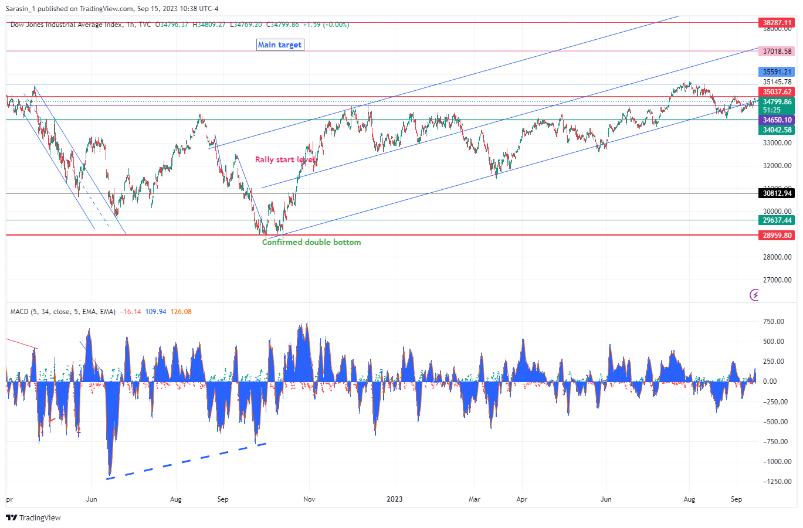This screenshot has height=528, width=803.
Task: Click the blue MACD value 109.94
Action: point(156,312)
